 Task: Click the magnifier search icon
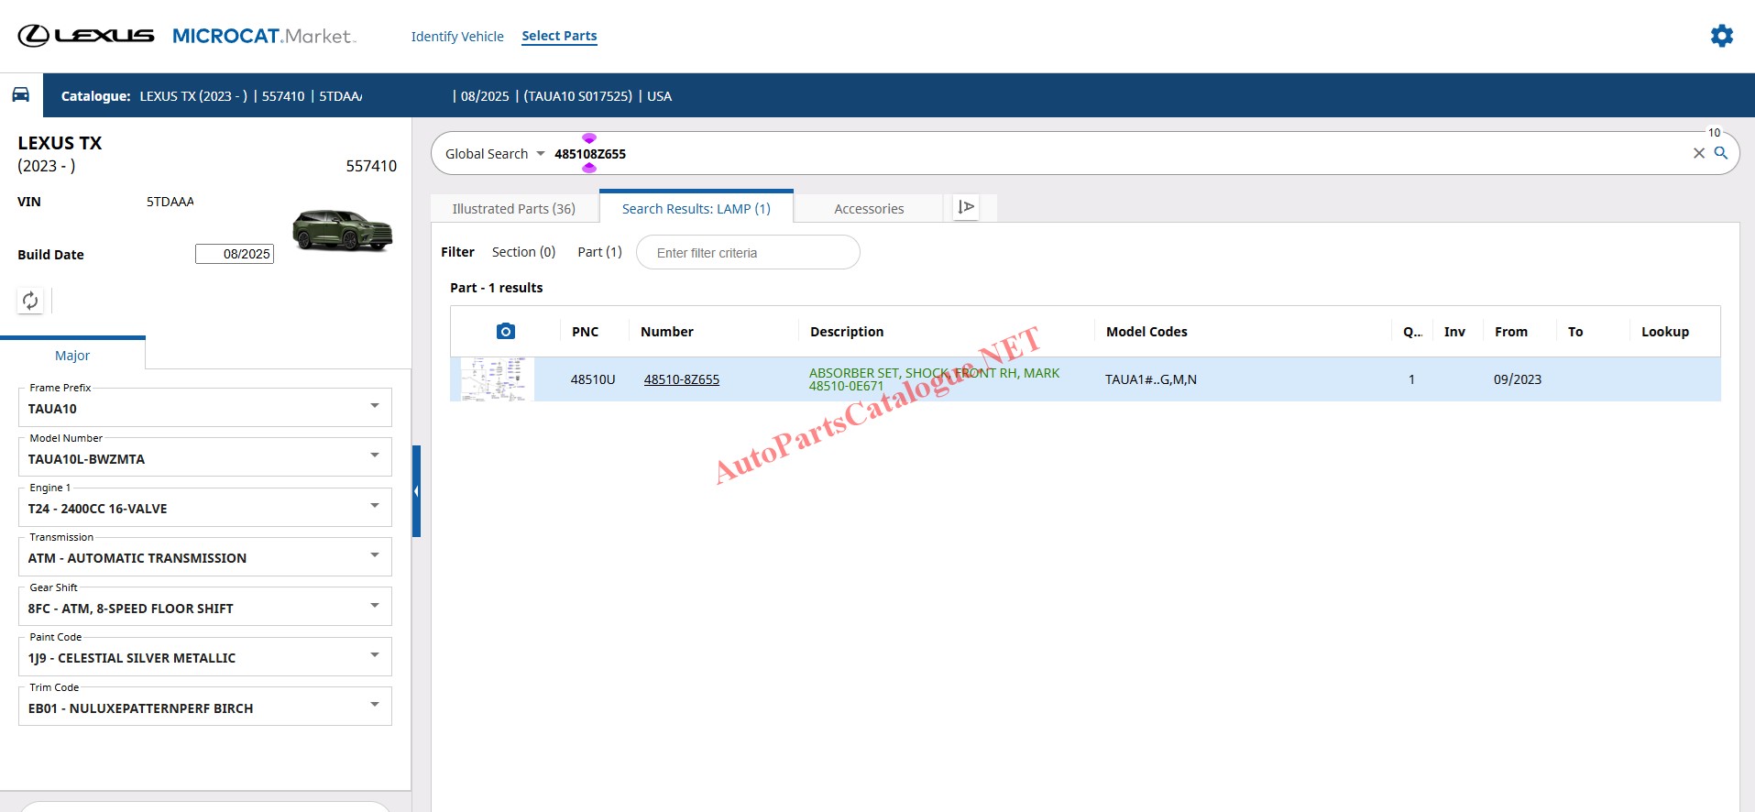1721,153
